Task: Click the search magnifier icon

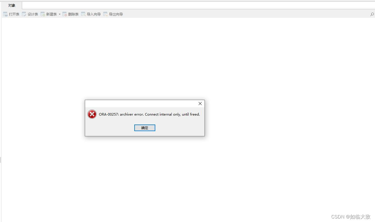Action: [372, 14]
